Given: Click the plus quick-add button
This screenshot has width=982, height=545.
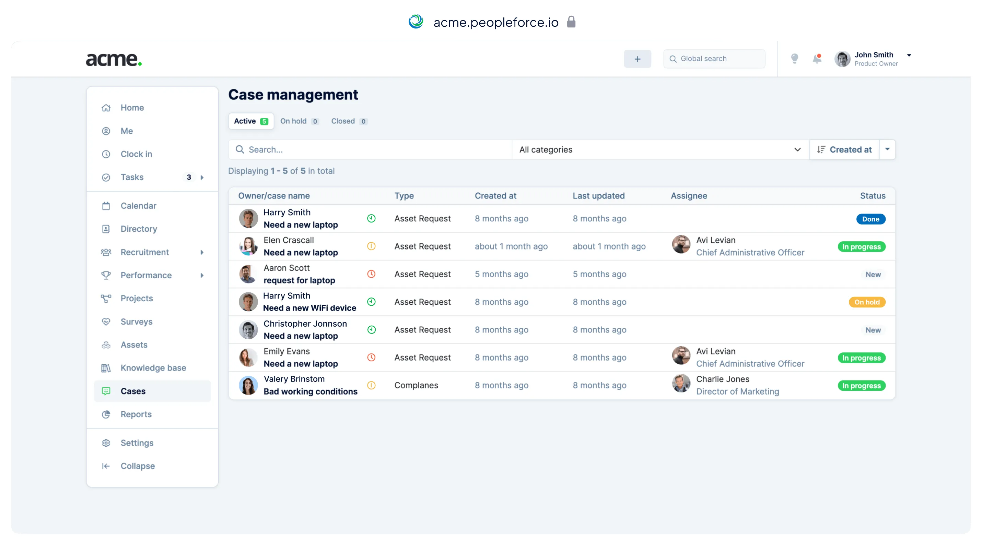Looking at the screenshot, I should pos(638,59).
